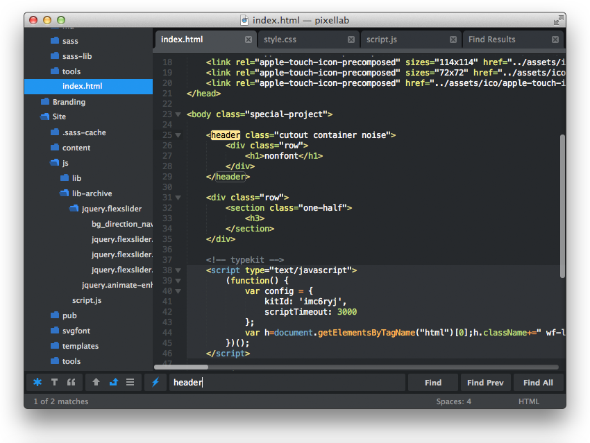Click the sass-lib folder icon
The height and width of the screenshot is (443, 590).
55,55
